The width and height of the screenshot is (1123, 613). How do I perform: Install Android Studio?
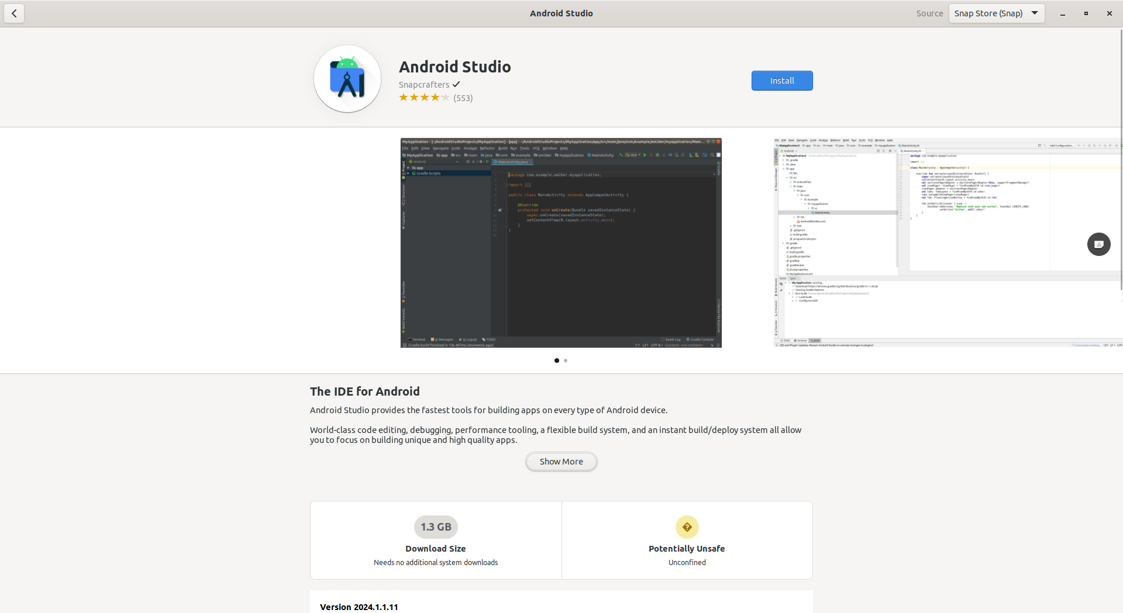782,81
